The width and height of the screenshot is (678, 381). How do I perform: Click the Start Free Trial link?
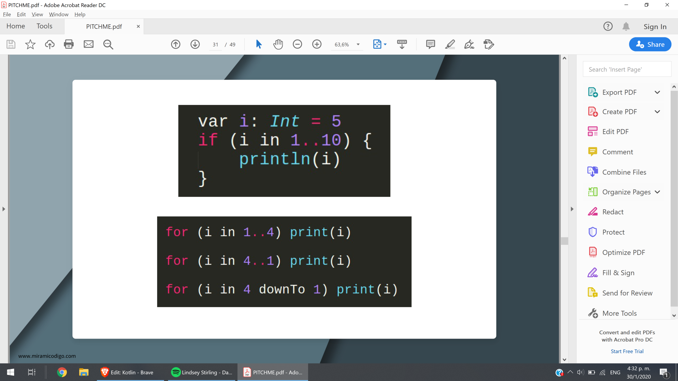627,351
